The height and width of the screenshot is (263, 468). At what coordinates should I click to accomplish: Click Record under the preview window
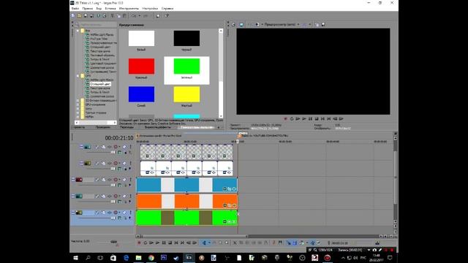pos(286,118)
